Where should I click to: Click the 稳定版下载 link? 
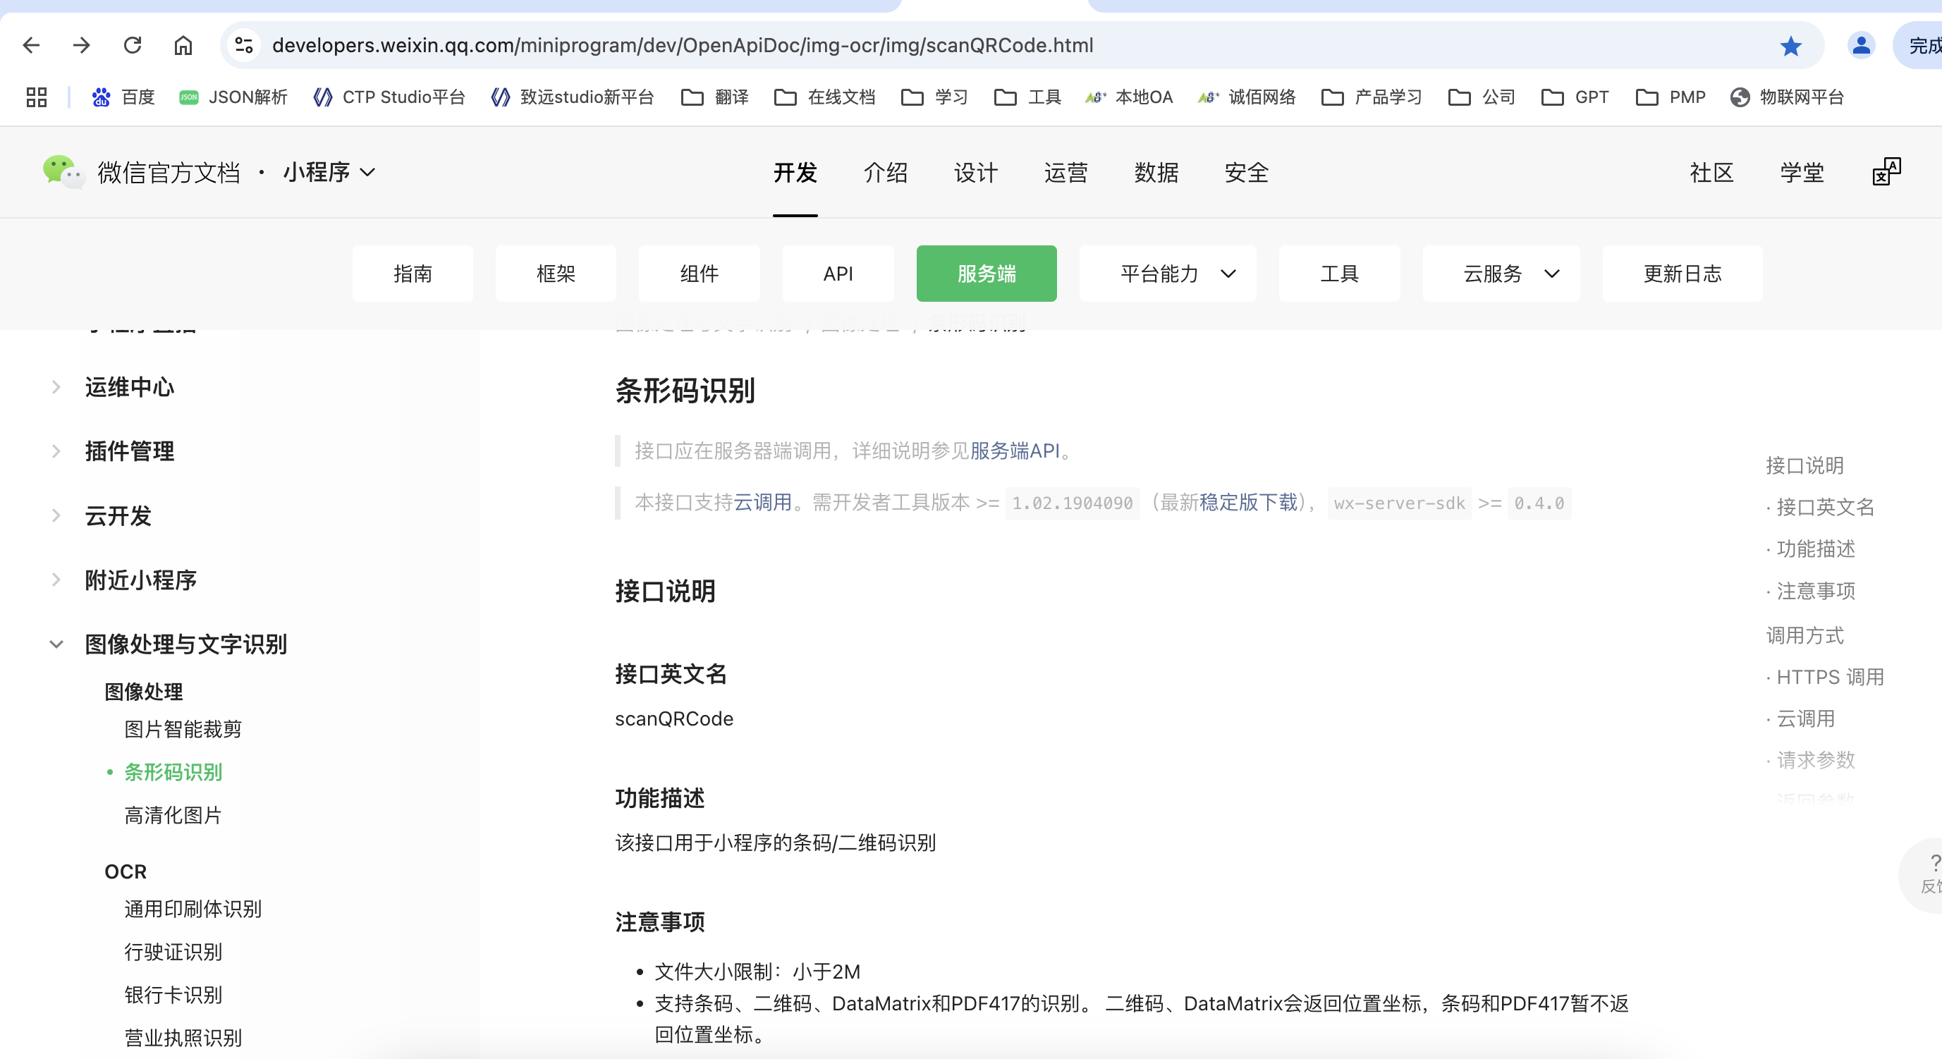click(x=1247, y=503)
